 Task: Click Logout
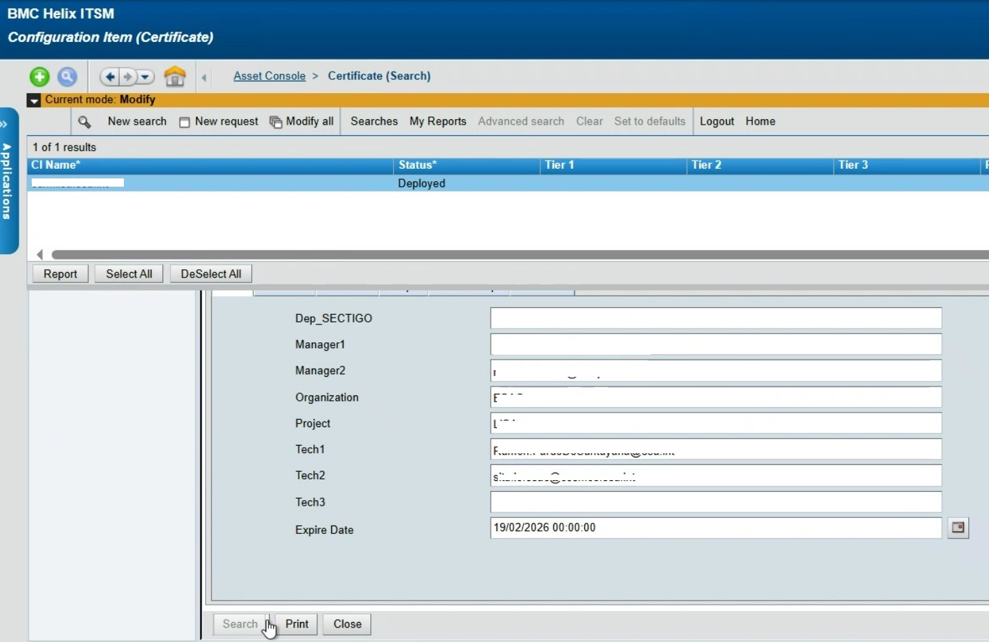716,121
